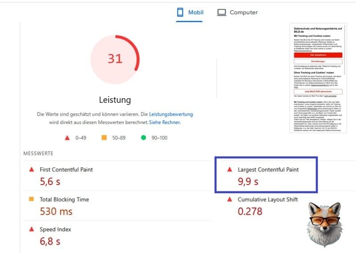The width and height of the screenshot is (356, 253).
Task: Open the Leistungsbewertung link
Action: click(171, 114)
